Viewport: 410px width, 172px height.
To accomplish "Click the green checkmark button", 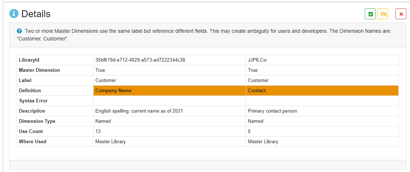I will tap(370, 14).
